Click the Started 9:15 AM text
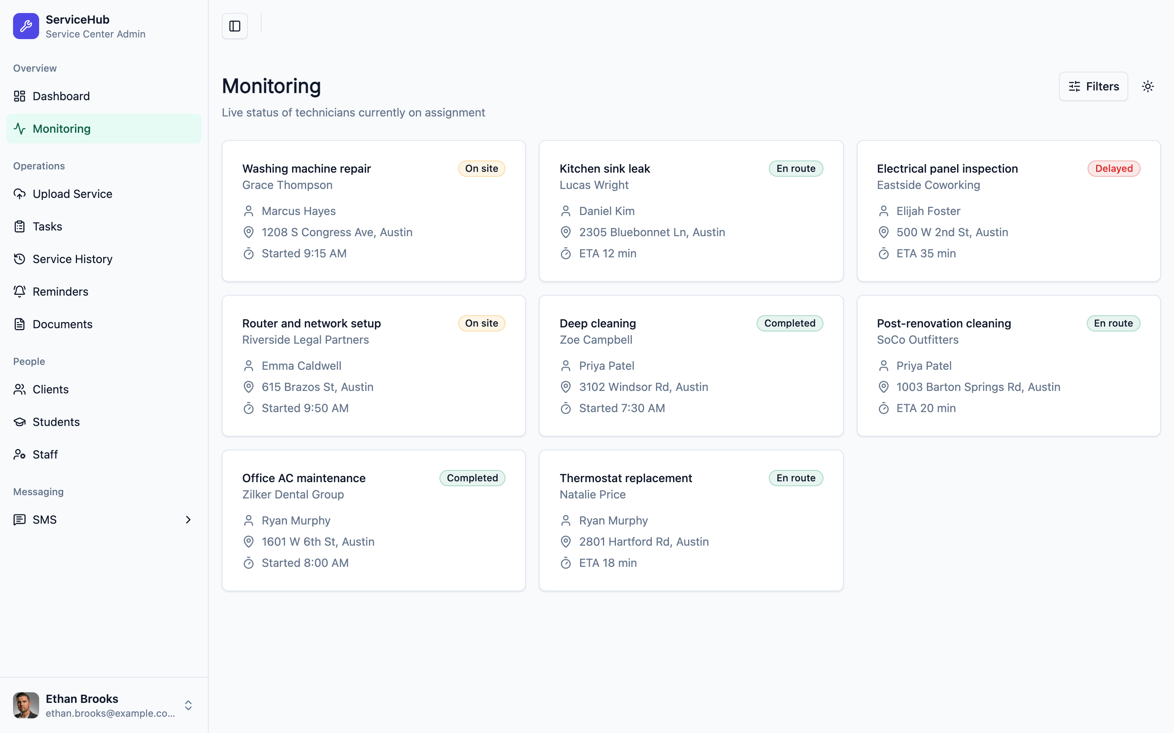Viewport: 1174px width, 733px height. [x=304, y=254]
